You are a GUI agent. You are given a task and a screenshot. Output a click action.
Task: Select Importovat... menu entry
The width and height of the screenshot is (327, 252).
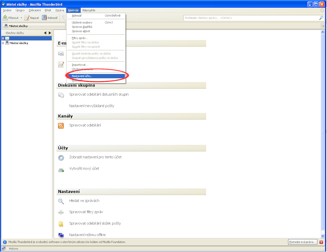[x=96, y=65]
